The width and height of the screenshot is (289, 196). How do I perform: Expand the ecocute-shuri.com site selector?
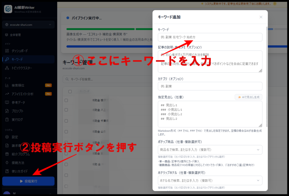tap(28, 25)
